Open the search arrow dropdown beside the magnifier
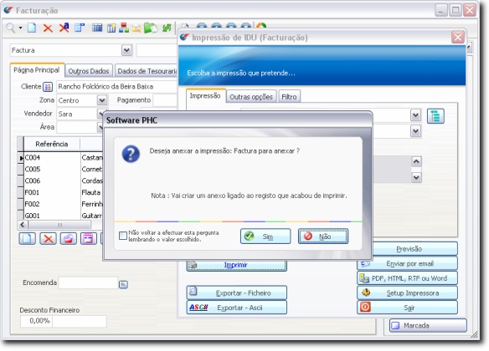 tap(20, 28)
